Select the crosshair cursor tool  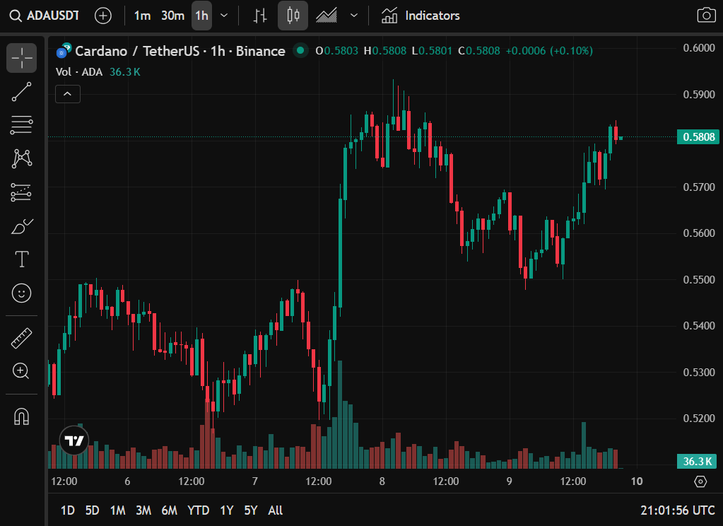[x=22, y=58]
